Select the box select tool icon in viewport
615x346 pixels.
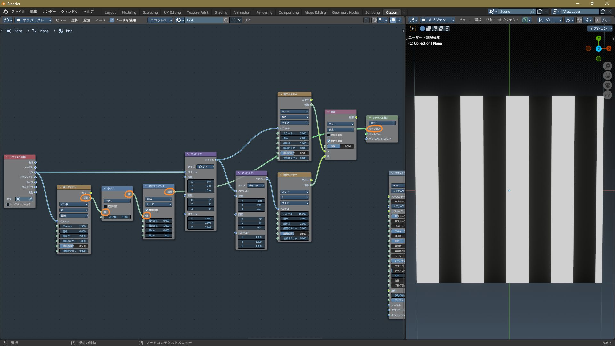point(413,29)
